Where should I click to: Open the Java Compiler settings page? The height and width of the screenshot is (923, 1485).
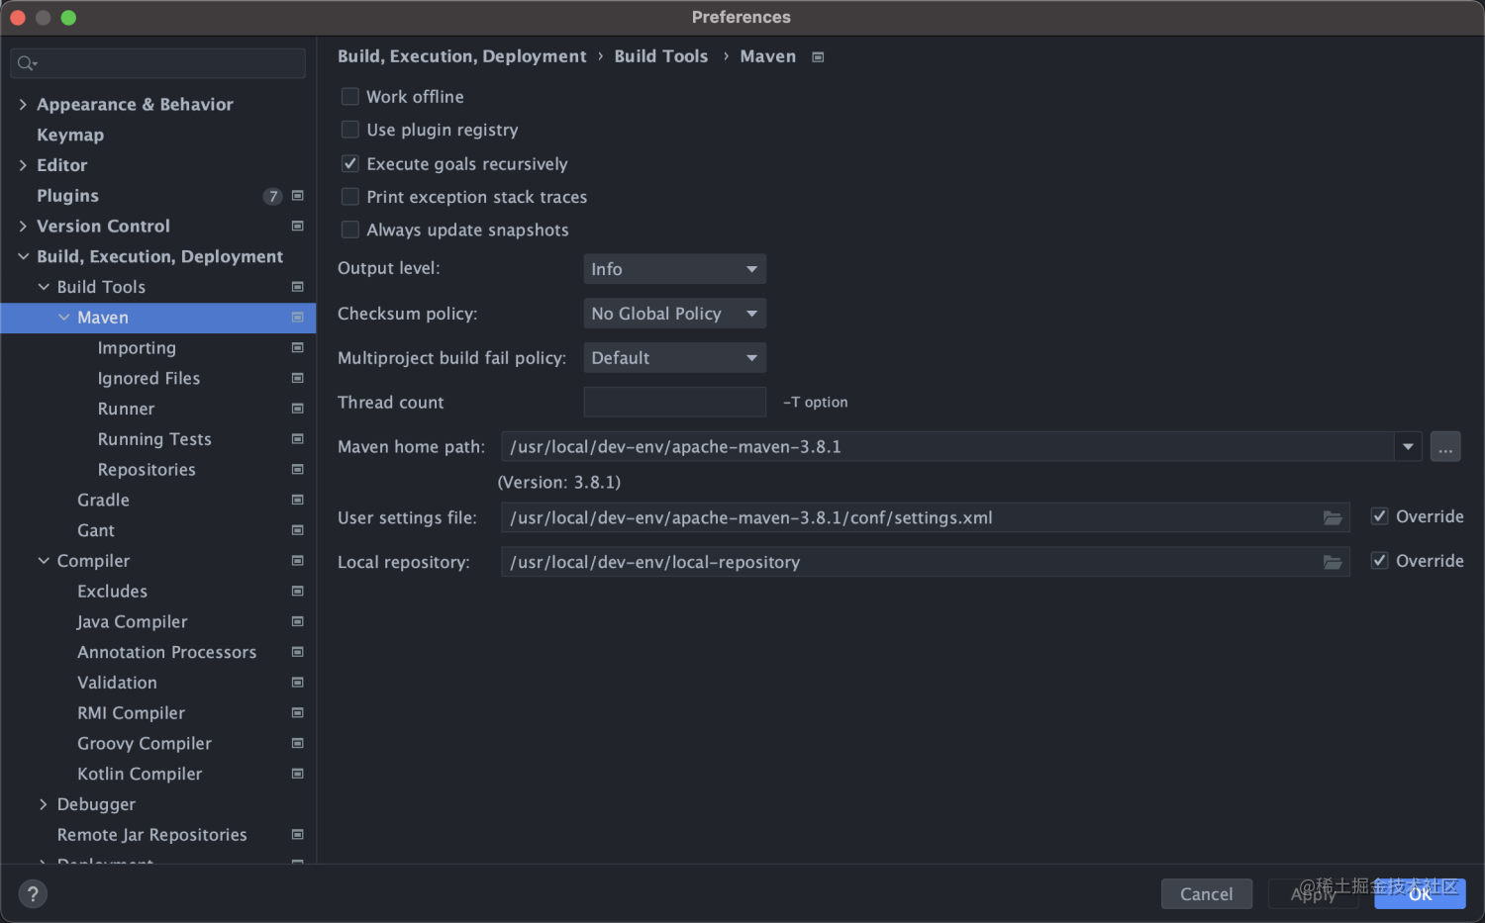[x=133, y=622]
